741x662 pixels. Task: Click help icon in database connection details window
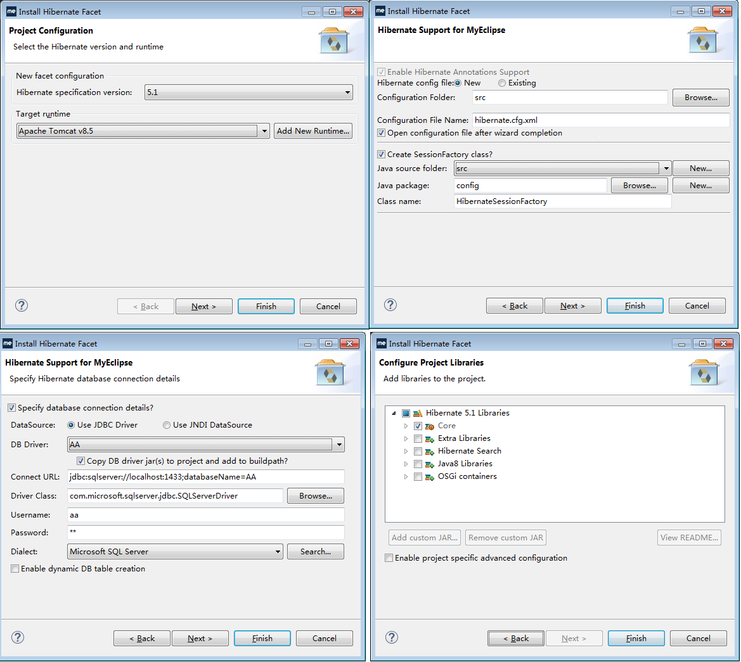(18, 637)
